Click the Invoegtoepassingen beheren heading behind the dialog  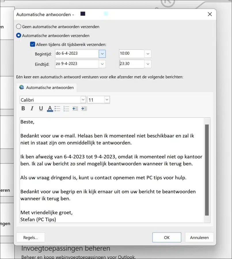coord(66,248)
